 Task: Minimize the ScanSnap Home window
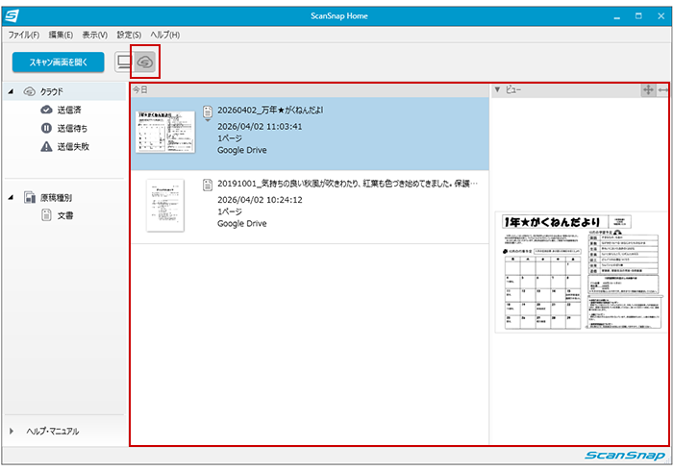pyautogui.click(x=617, y=16)
